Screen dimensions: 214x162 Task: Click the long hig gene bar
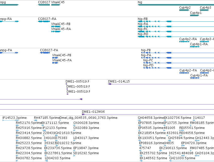pyautogui.click(x=176, y=5)
